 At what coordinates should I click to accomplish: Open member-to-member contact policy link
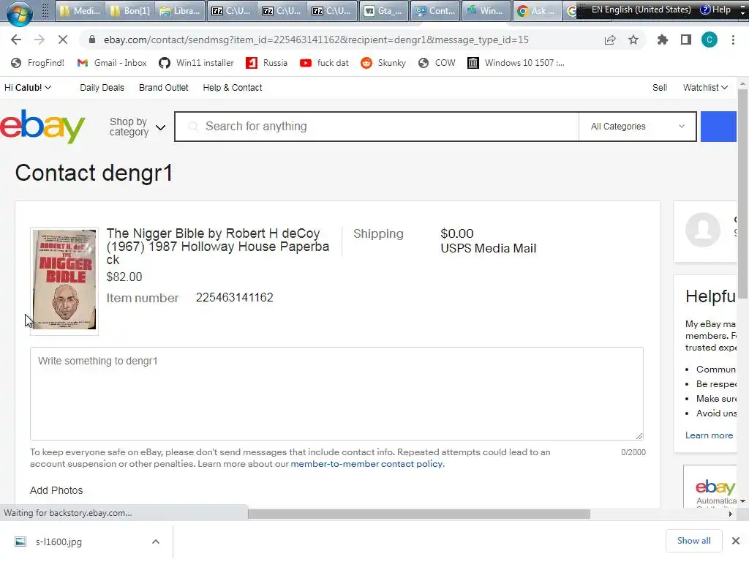367,464
